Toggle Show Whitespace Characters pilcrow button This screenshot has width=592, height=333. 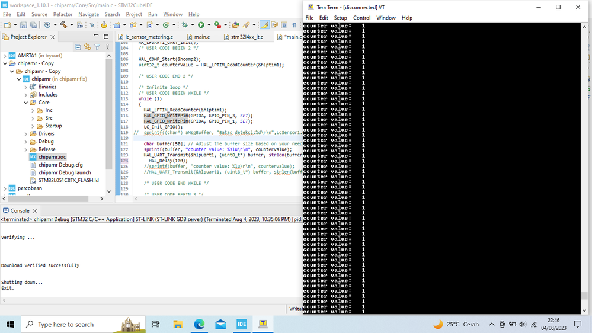pos(294,25)
